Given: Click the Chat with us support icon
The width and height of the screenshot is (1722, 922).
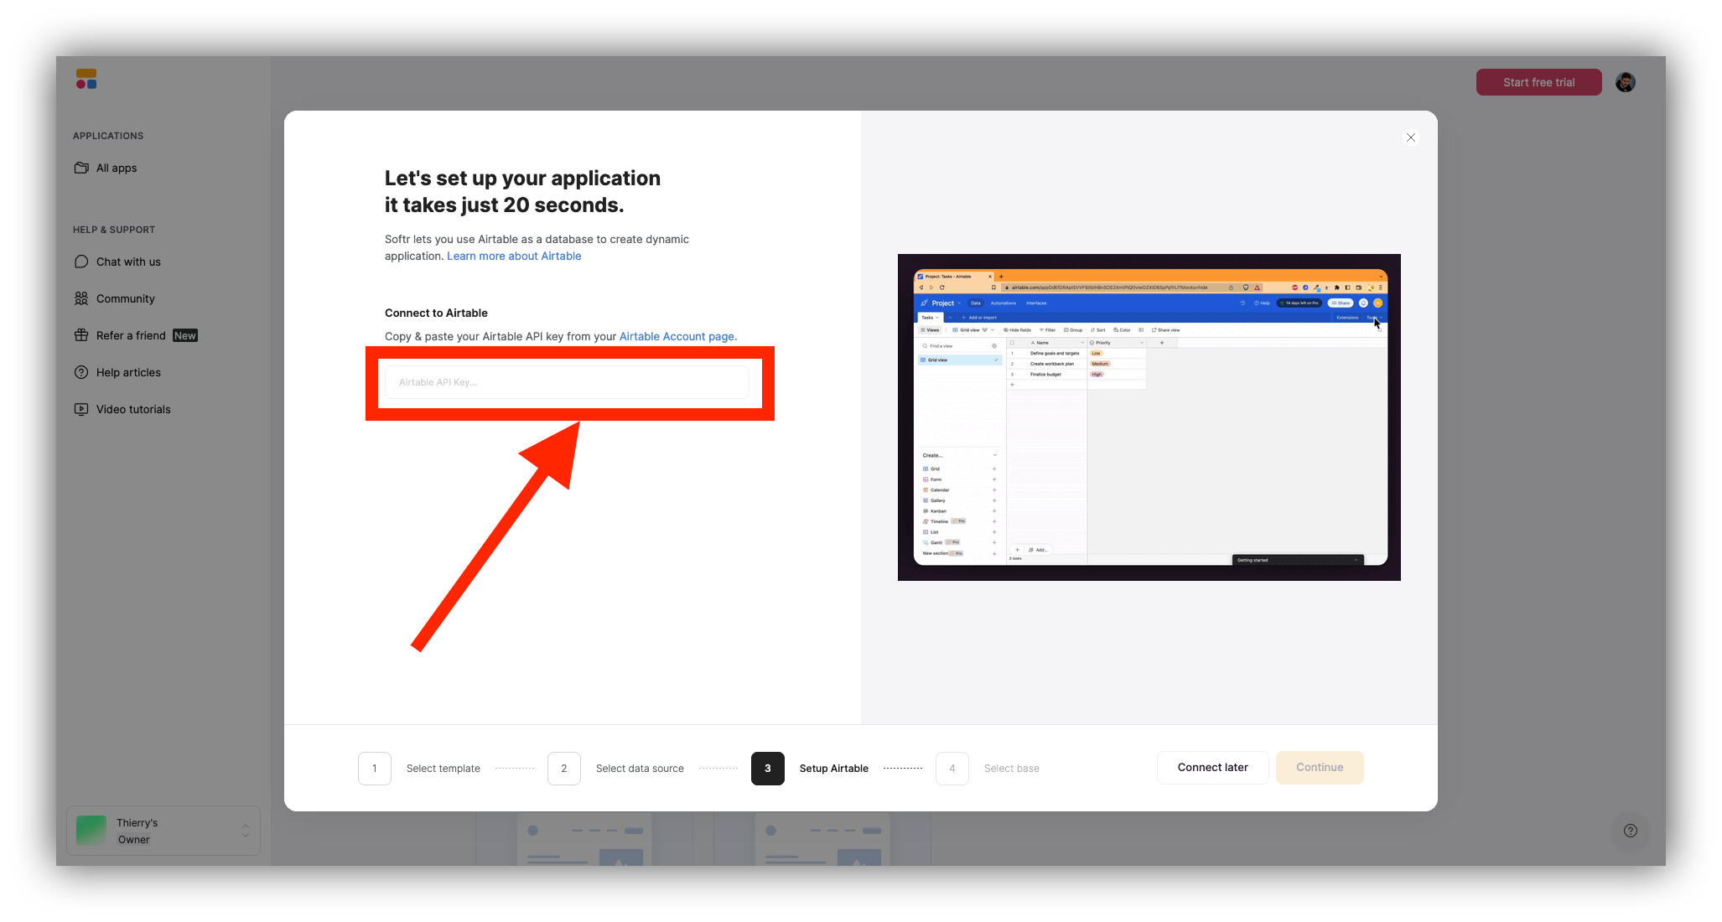Looking at the screenshot, I should point(82,261).
